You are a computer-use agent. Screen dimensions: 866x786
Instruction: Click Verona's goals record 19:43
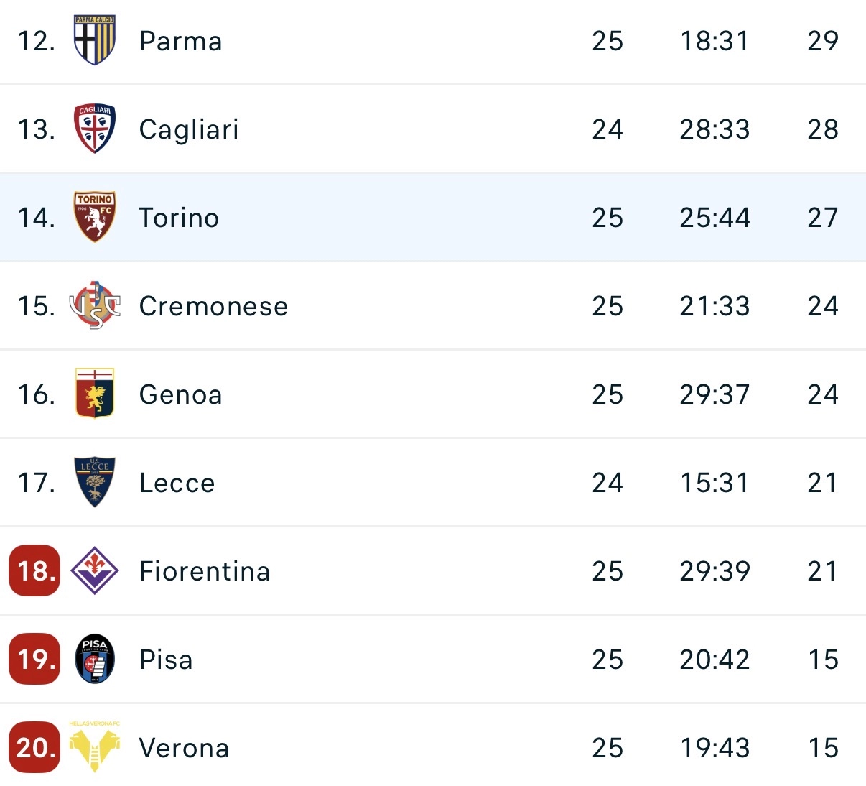714,748
